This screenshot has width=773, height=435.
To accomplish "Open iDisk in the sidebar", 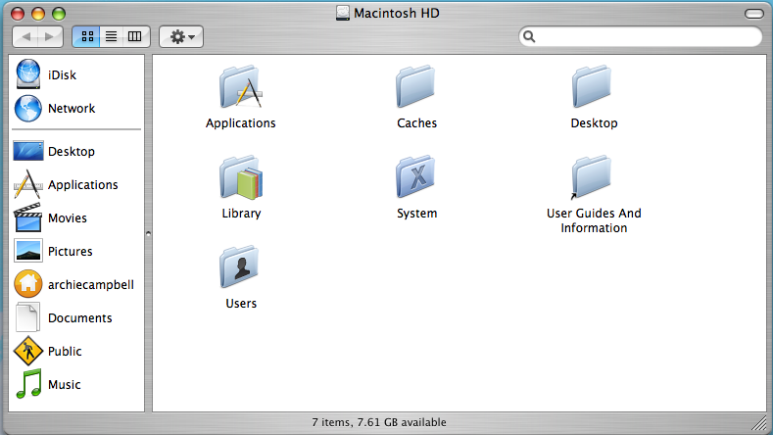I will coord(46,74).
